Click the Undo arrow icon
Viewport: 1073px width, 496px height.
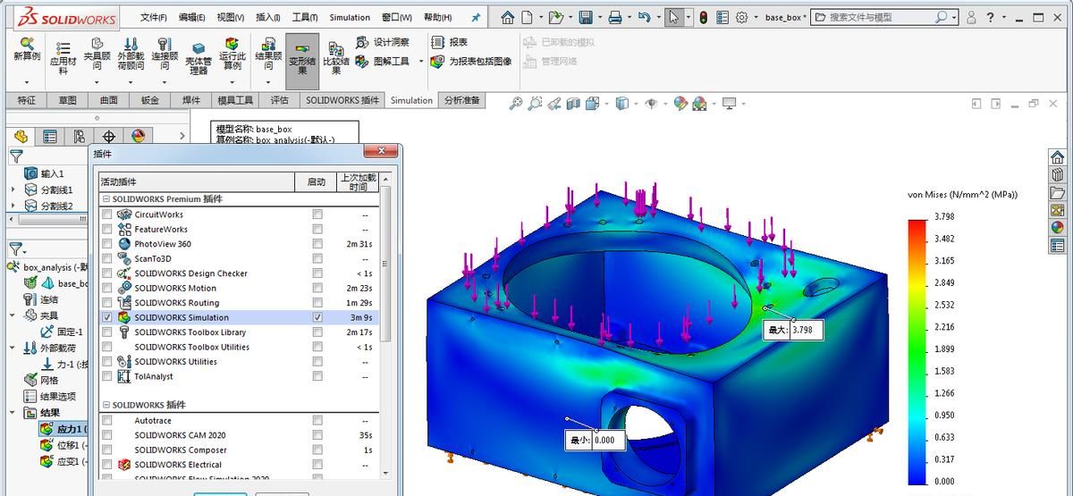(x=644, y=17)
